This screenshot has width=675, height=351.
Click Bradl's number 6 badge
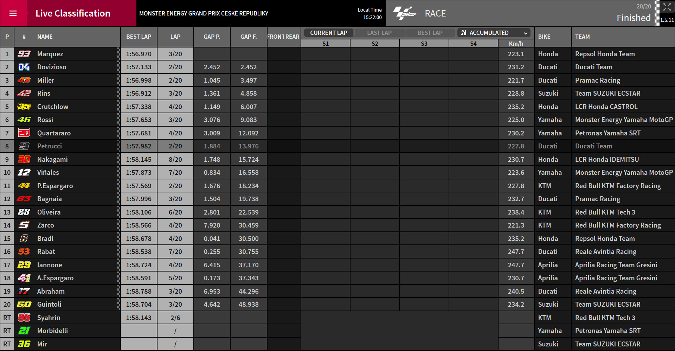(x=24, y=238)
